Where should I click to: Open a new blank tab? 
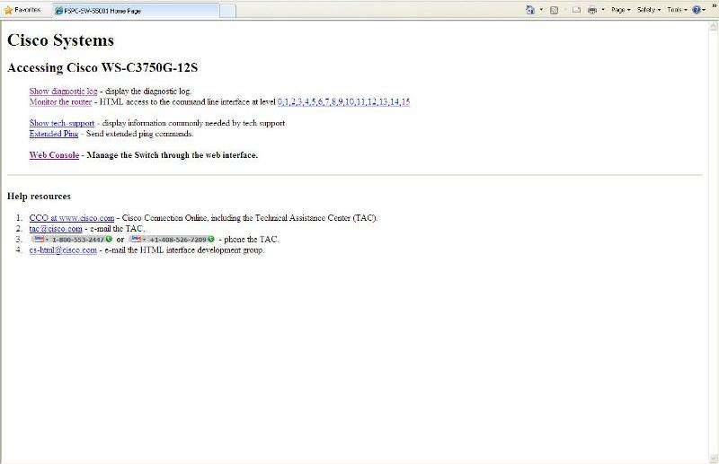pos(227,11)
